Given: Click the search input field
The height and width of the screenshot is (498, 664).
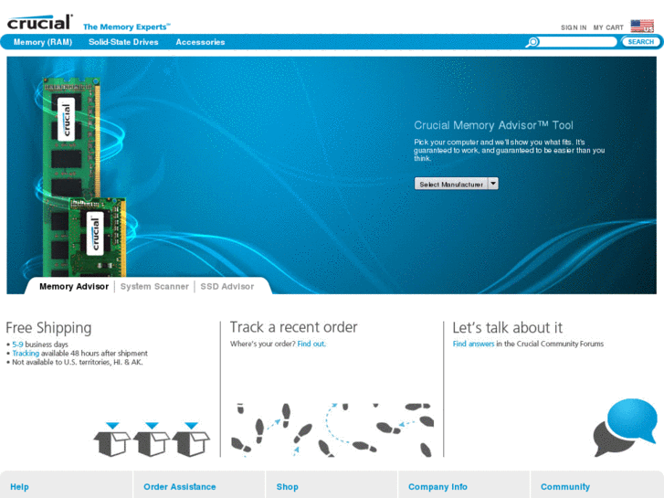Looking at the screenshot, I should pyautogui.click(x=578, y=42).
